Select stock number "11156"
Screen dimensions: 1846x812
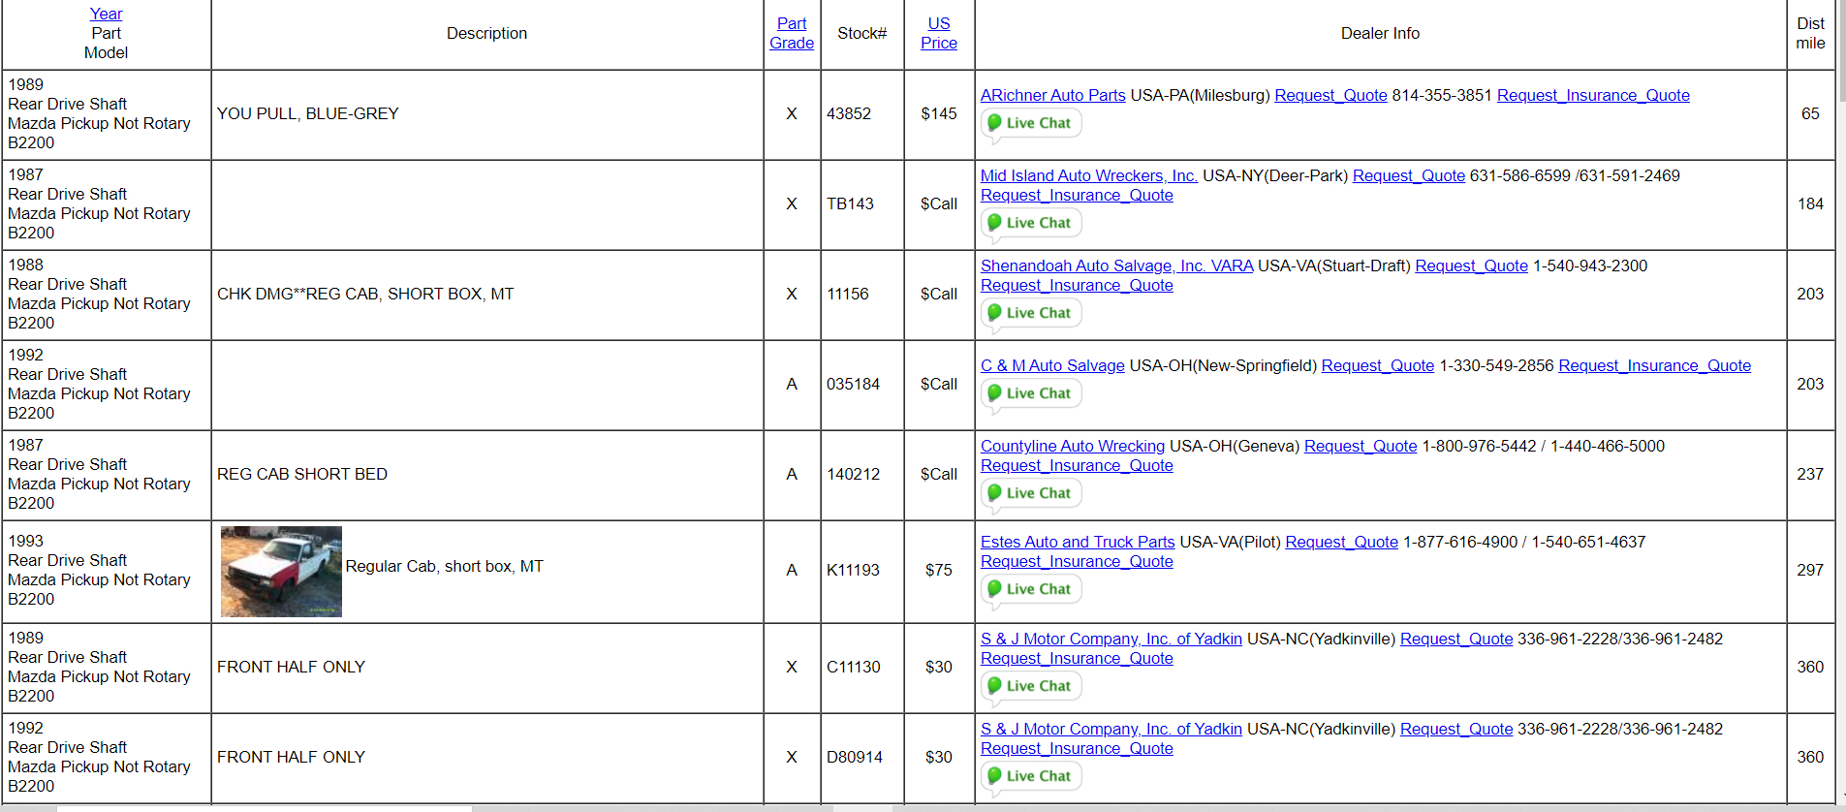[x=848, y=294]
